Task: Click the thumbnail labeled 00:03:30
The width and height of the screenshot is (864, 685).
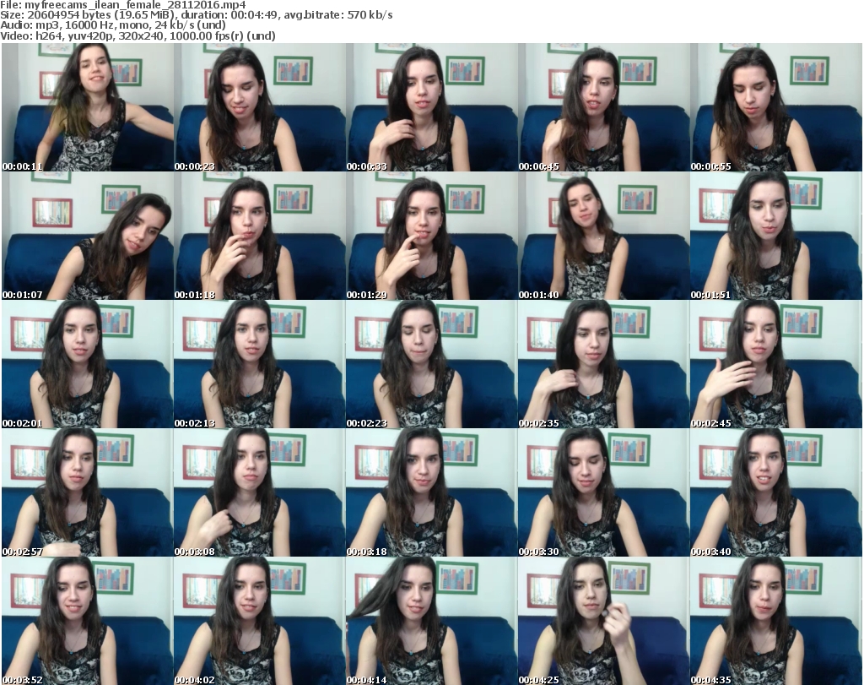Action: (603, 492)
